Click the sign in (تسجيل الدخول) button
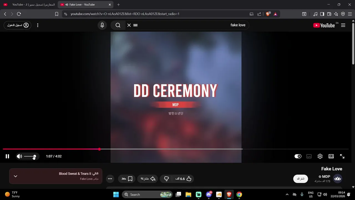The height and width of the screenshot is (200, 355). pyautogui.click(x=17, y=25)
